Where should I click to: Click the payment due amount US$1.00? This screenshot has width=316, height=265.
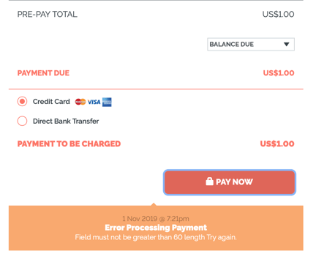pos(279,73)
